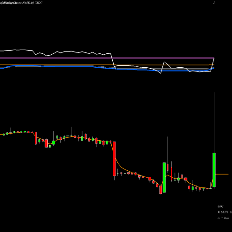Click the thick blue moving average line

[x=107, y=68]
